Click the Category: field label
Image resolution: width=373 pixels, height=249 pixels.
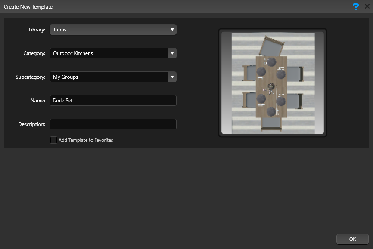click(x=34, y=53)
